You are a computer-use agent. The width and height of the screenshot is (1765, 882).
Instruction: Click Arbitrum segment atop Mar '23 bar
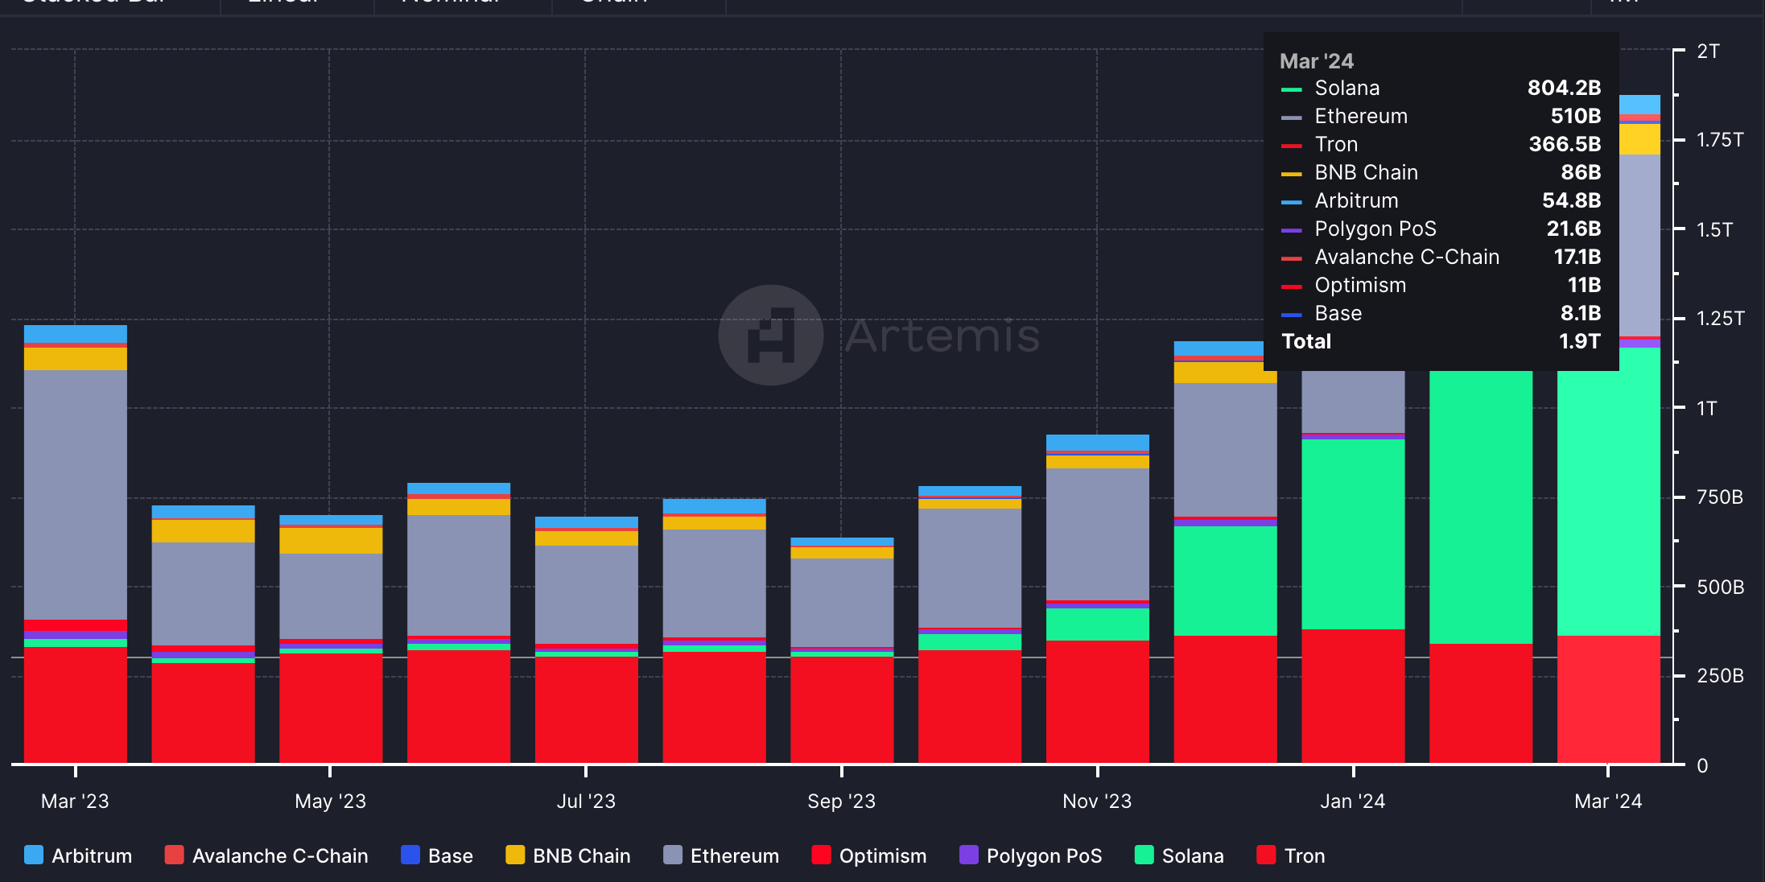[76, 333]
